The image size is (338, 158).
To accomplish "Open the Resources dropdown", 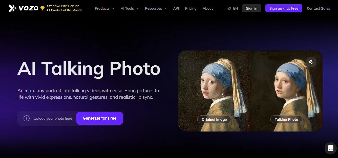I will click(x=155, y=8).
